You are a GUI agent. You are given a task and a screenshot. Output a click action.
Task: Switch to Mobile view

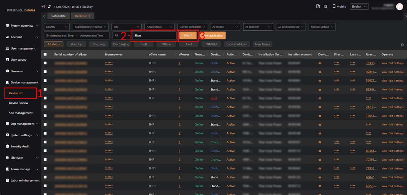pyautogui.click(x=339, y=6)
